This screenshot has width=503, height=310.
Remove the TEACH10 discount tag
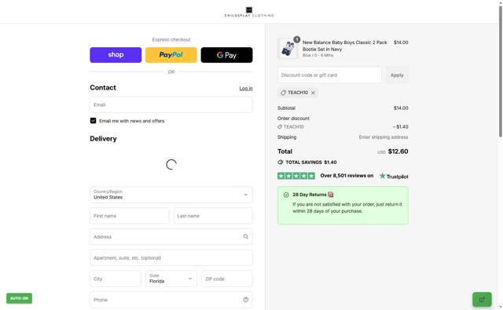(x=313, y=93)
